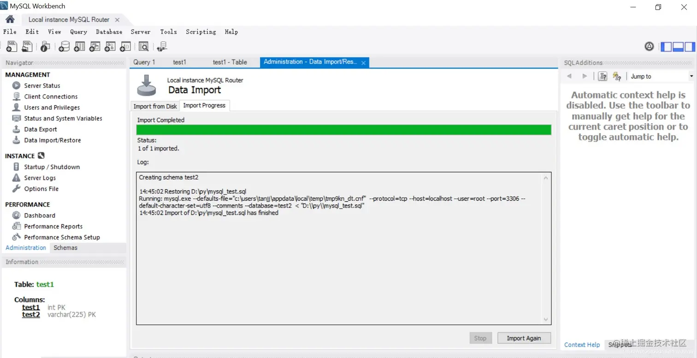Click the icon beside INSTANCE heading
697x358 pixels.
coord(41,156)
